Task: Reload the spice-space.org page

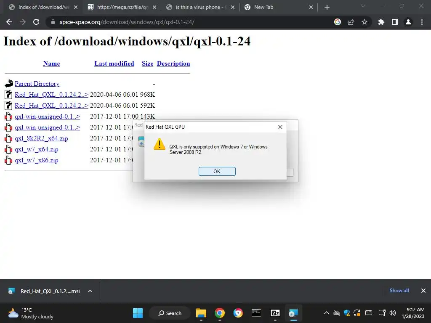Action: click(36, 22)
